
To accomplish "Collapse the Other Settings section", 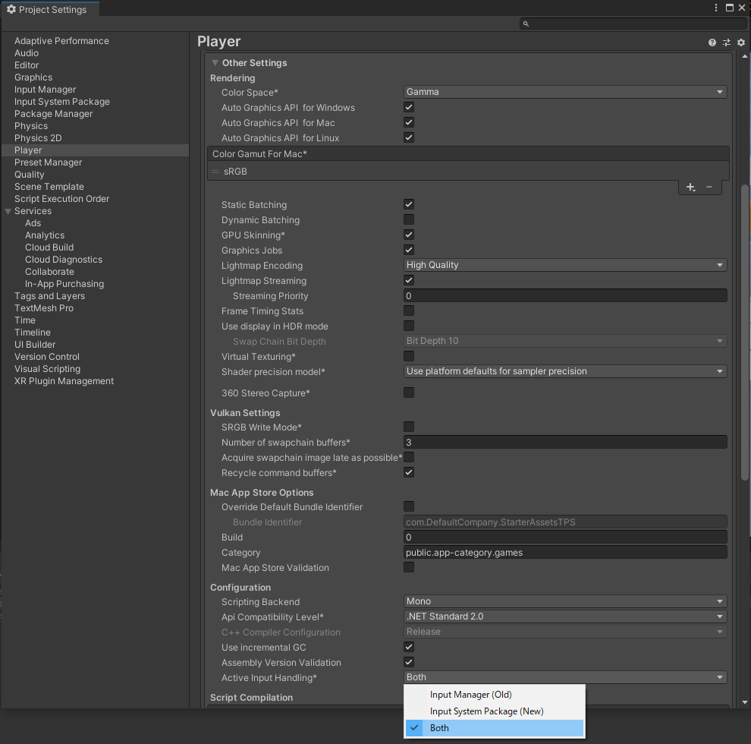I will point(215,63).
